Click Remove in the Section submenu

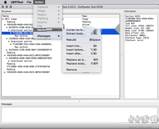click(72, 70)
